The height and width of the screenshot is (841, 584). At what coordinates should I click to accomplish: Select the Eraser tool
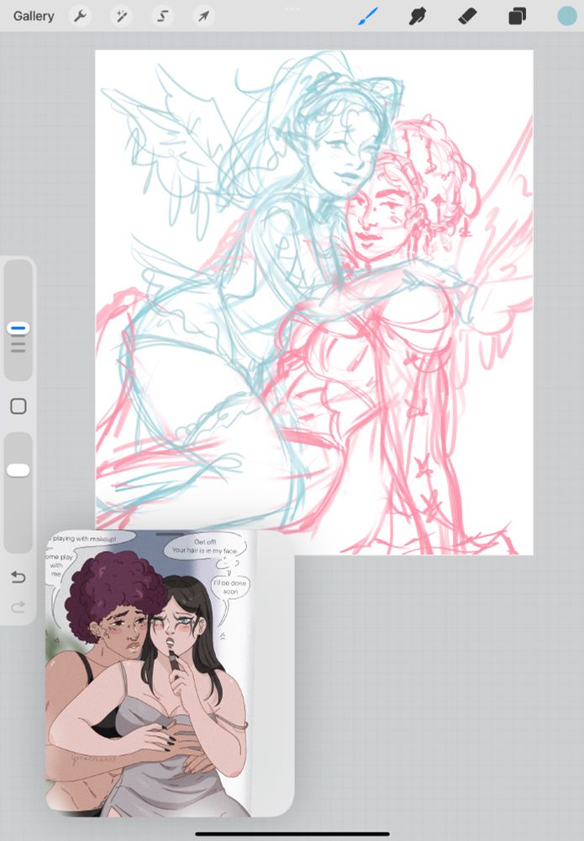[x=467, y=16]
